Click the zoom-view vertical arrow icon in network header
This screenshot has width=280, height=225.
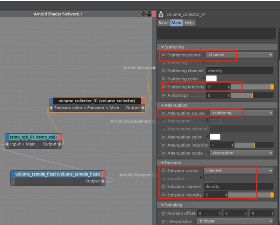149,14
